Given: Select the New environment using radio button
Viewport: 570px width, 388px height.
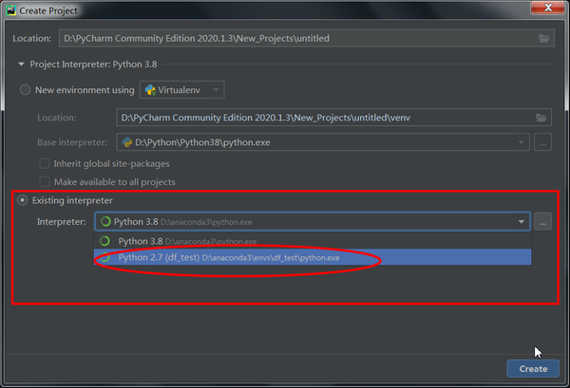Looking at the screenshot, I should (25, 90).
